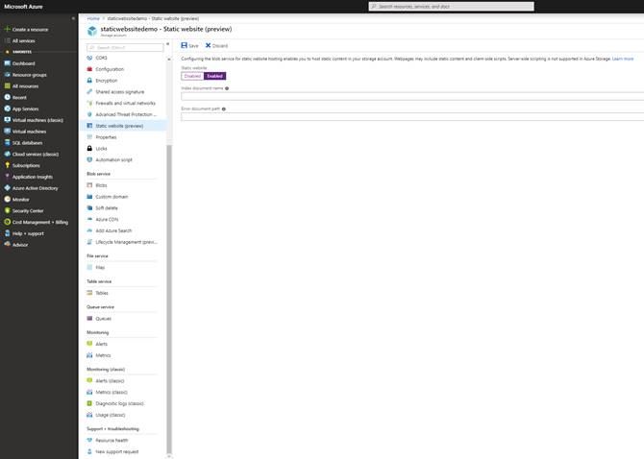Screen dimensions: 644x459
Task: Open the Dashboard icon in sidebar
Action: 7,63
